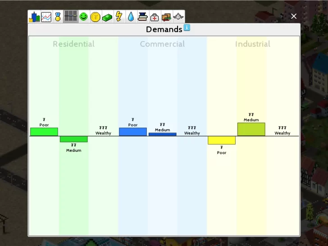Screen dimensions: 328x246
Task: Open the airplane tab
Action: coord(178,17)
